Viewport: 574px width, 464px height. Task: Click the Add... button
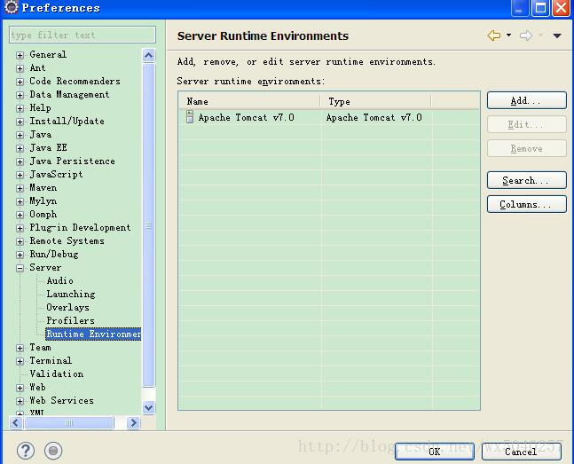coord(526,100)
